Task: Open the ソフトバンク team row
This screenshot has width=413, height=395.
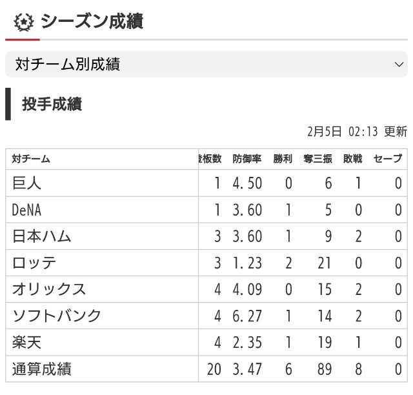Action: click(x=206, y=316)
